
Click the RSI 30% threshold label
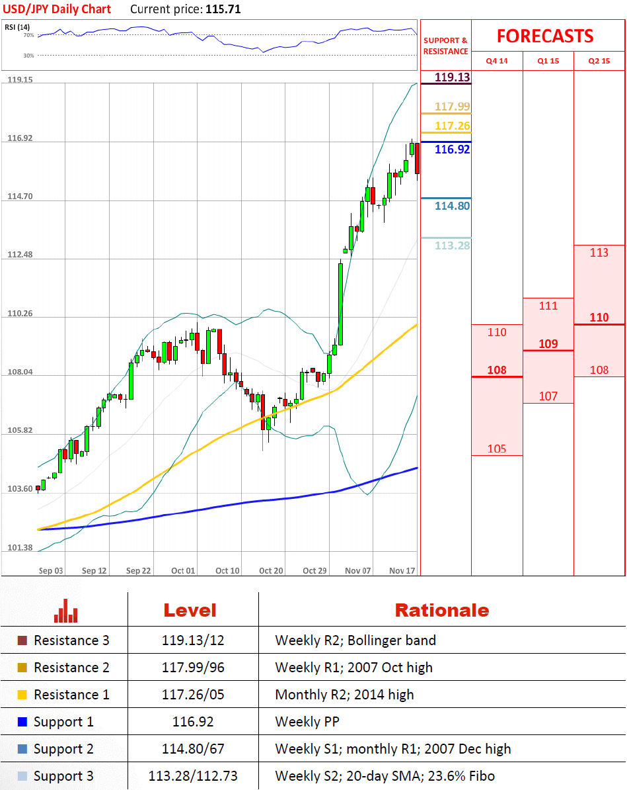pyautogui.click(x=28, y=56)
